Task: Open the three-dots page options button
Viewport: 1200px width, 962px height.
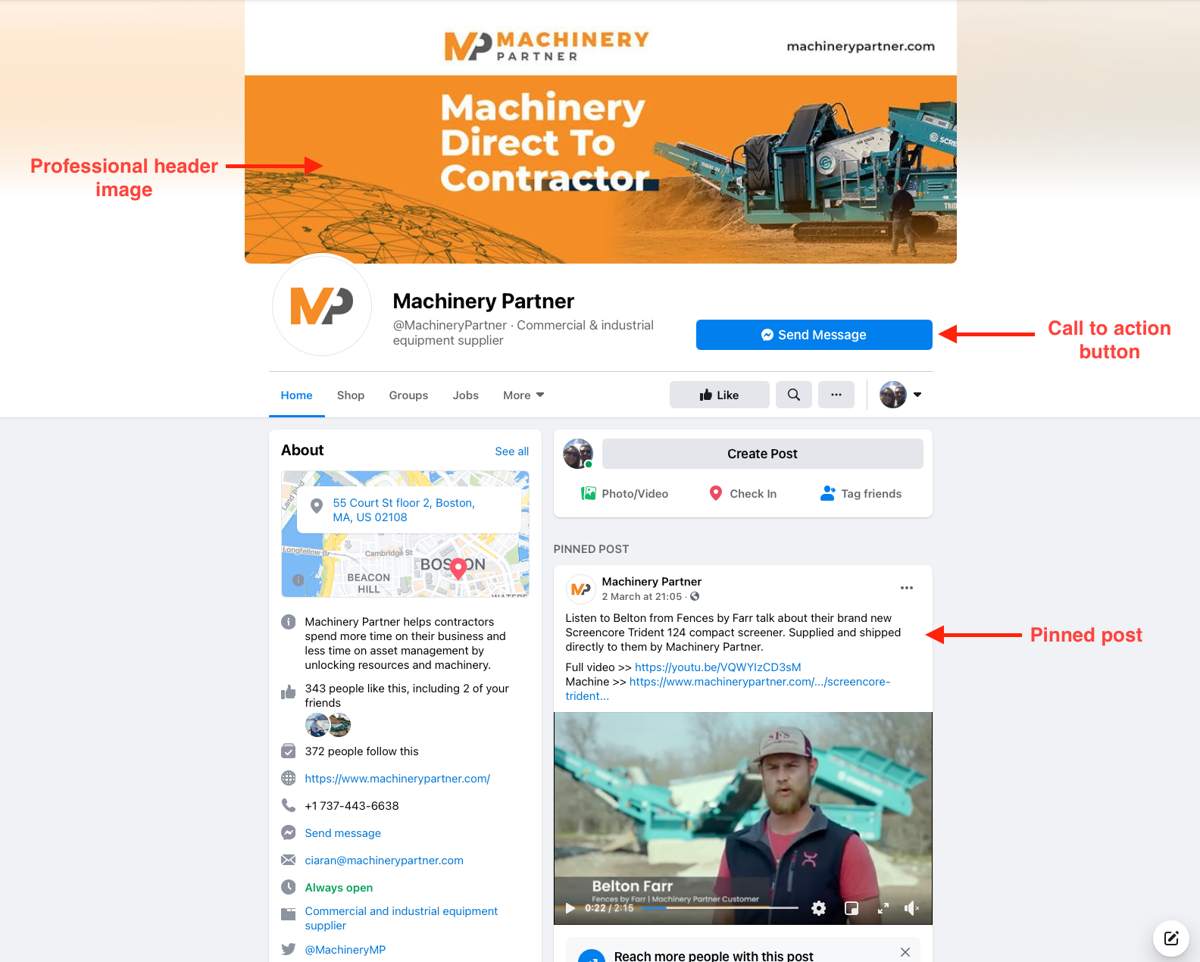Action: pos(836,395)
